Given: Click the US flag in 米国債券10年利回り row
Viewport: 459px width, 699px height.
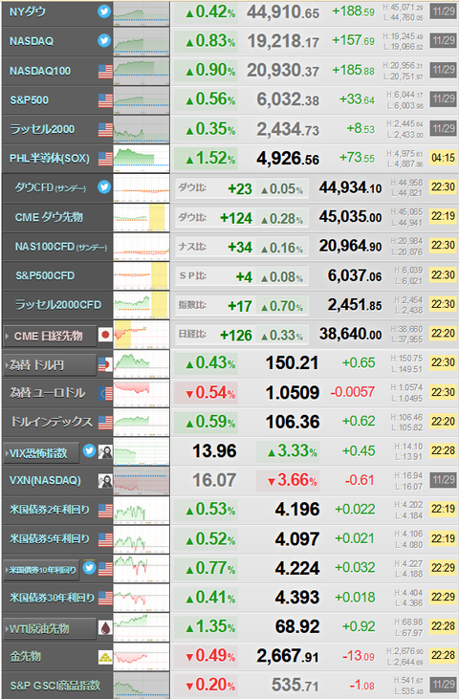Looking at the screenshot, I should [x=105, y=569].
